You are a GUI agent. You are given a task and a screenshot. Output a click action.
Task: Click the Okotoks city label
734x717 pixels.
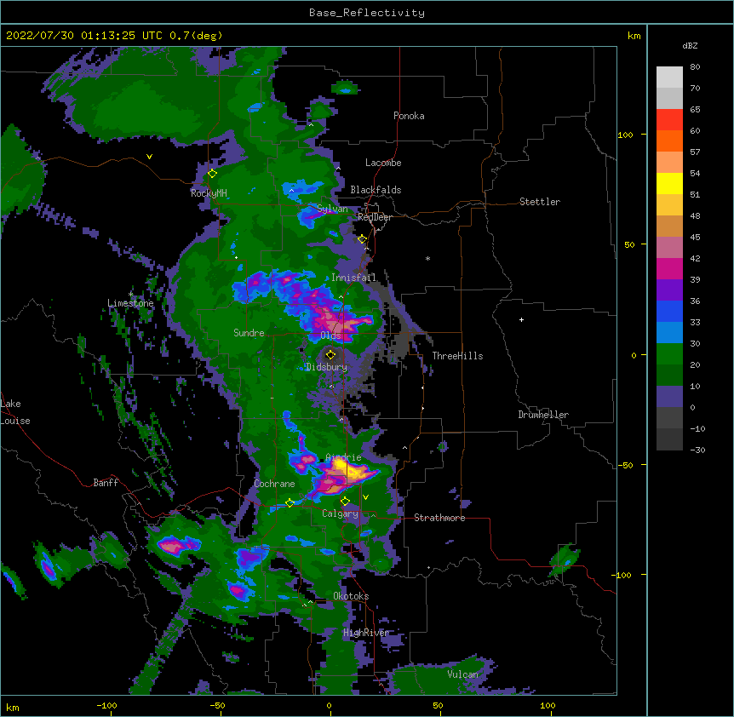(x=351, y=596)
